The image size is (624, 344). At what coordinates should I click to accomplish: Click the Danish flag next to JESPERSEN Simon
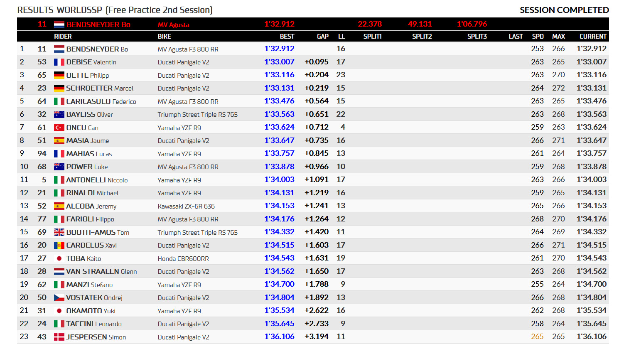tap(59, 337)
